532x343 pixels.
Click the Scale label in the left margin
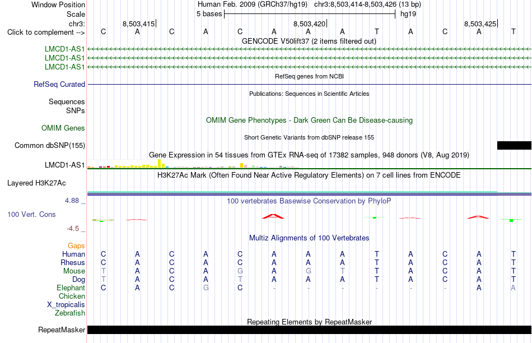(x=76, y=14)
